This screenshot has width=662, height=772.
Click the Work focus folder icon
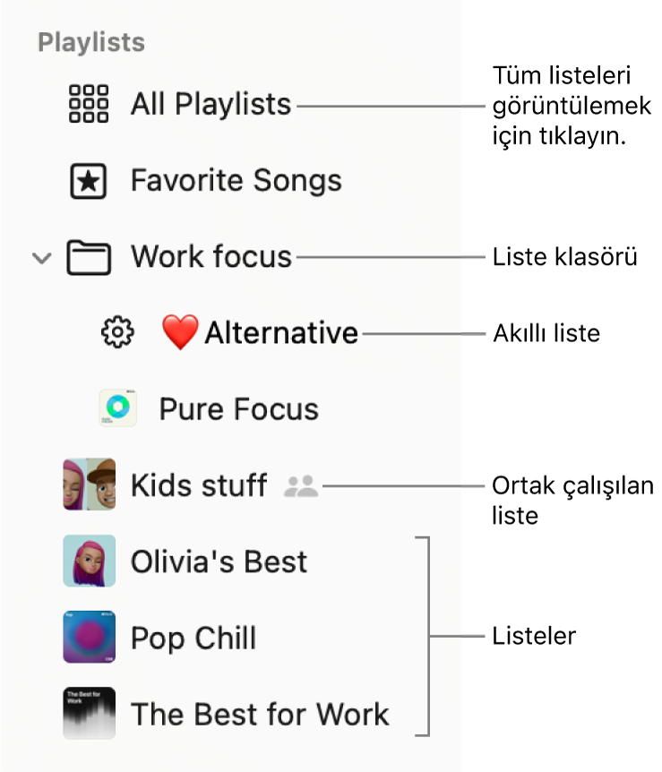tap(88, 256)
